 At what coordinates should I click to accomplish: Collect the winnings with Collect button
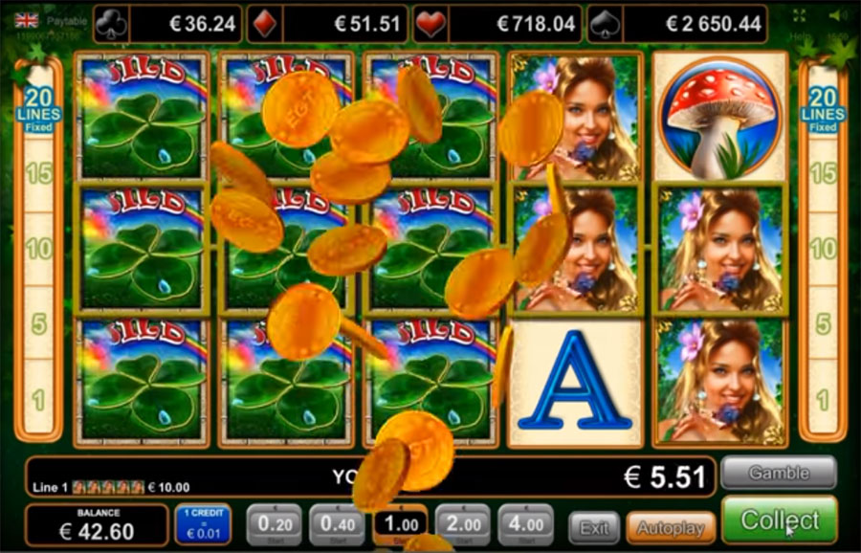779,520
